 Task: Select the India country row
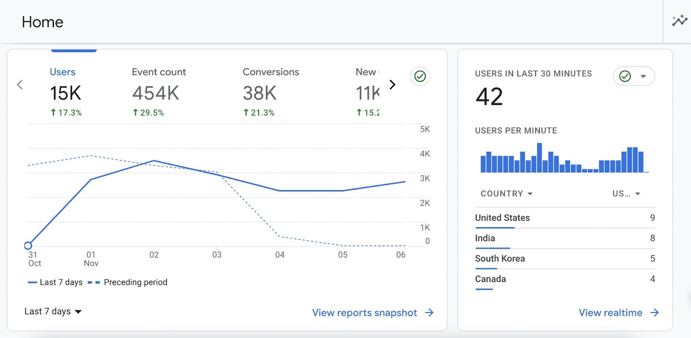[x=565, y=238]
